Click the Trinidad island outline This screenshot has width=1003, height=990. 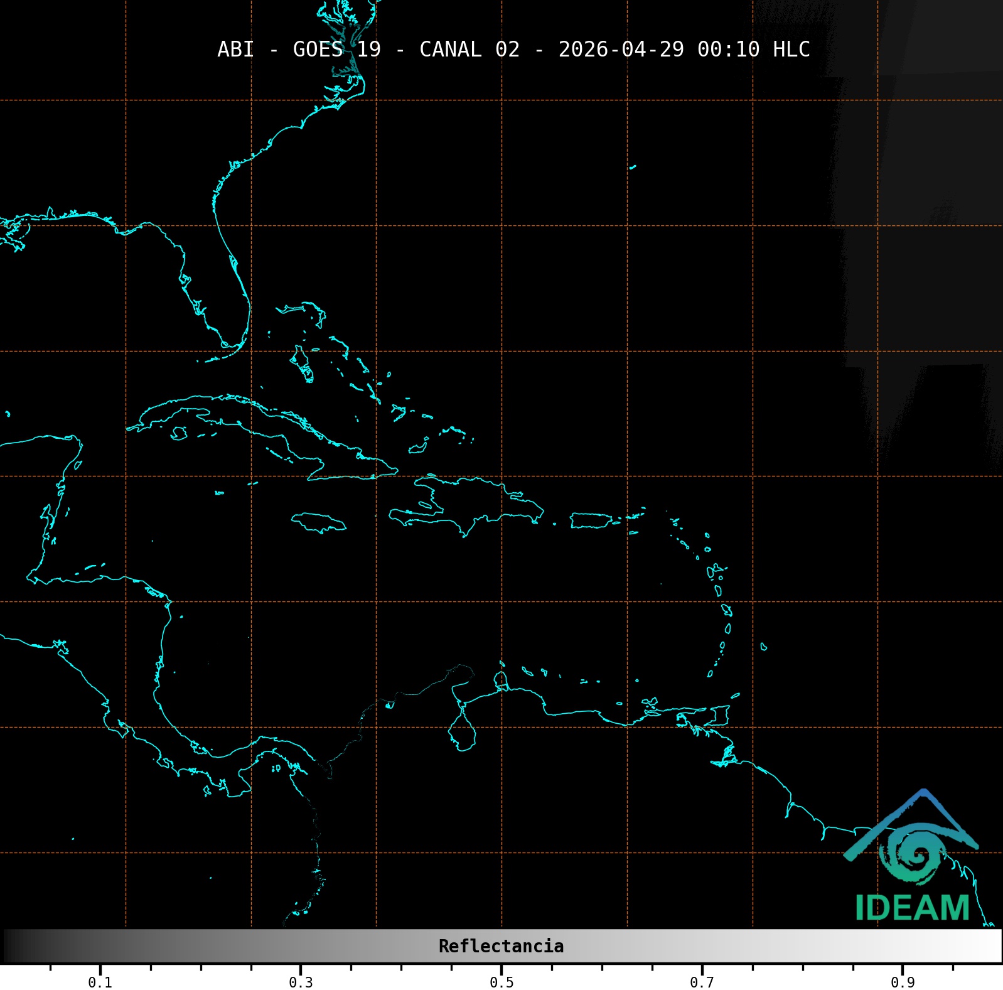click(x=719, y=716)
